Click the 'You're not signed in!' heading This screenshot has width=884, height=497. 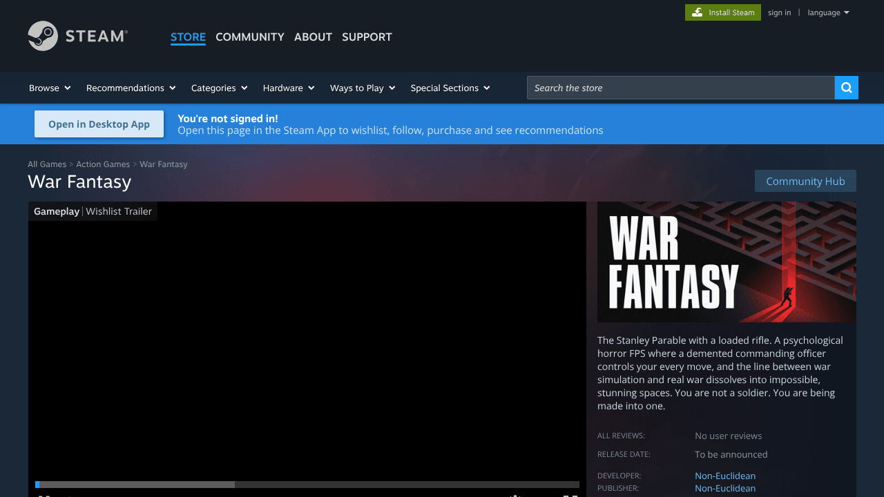point(228,118)
